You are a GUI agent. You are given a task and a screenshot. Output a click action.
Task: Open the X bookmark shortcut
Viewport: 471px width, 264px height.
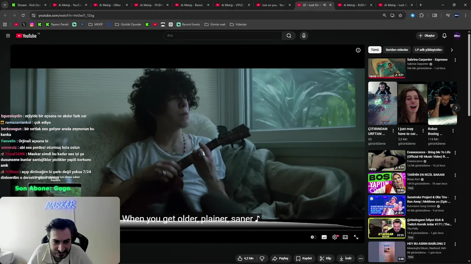point(24,25)
